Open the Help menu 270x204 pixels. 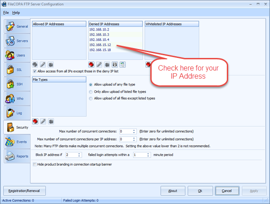(16, 13)
